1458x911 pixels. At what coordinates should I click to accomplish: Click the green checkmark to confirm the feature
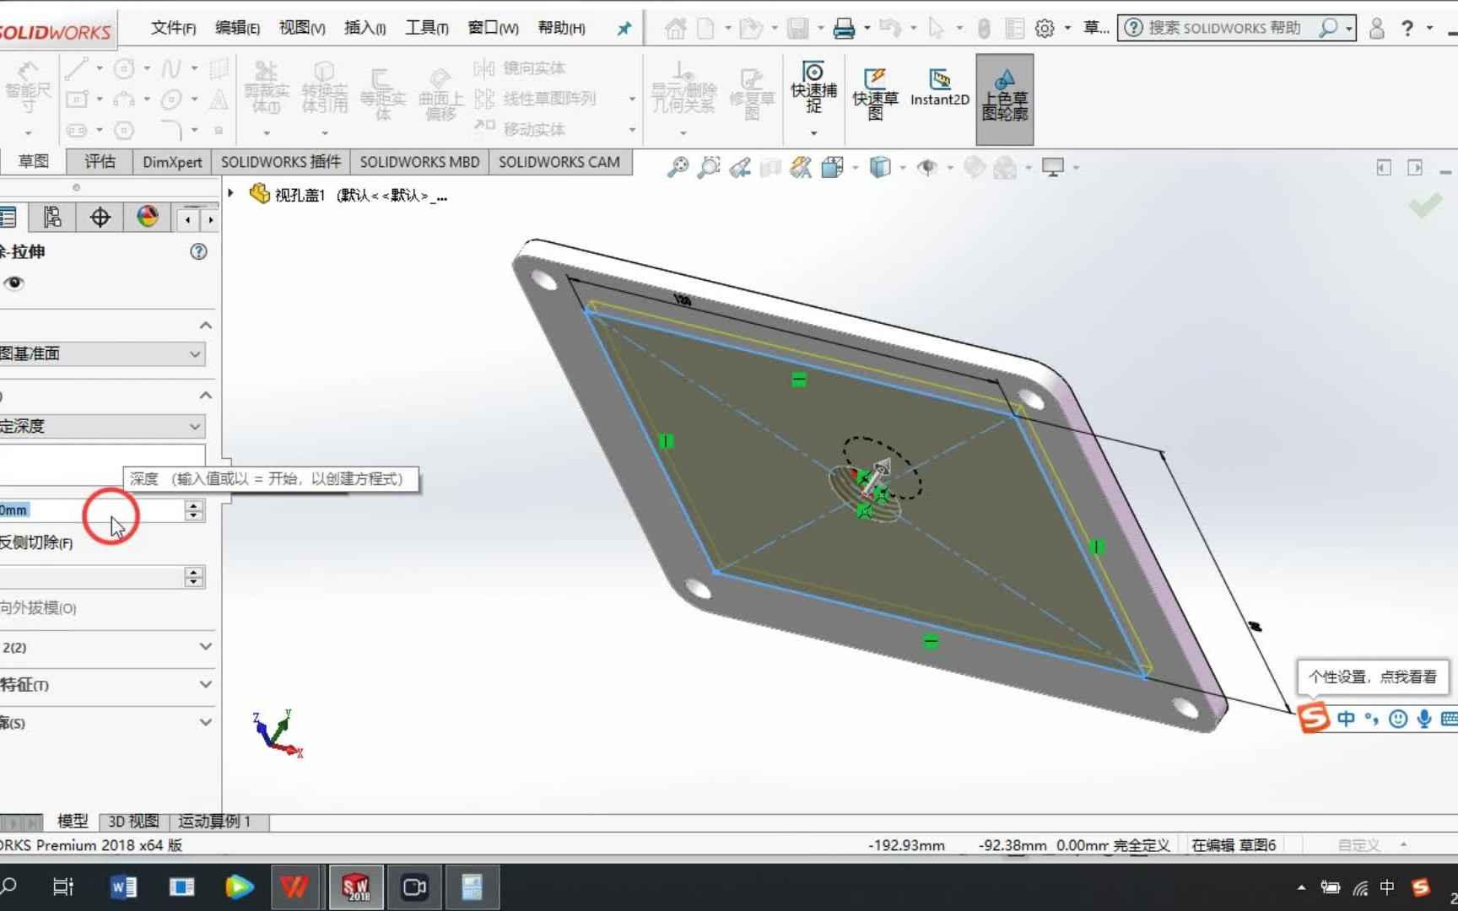(1426, 205)
